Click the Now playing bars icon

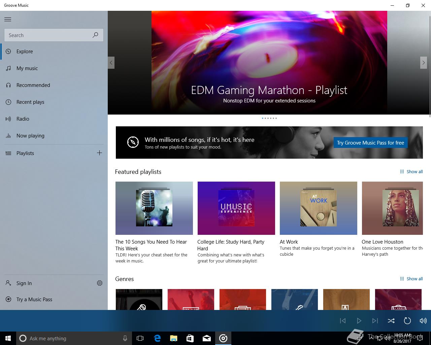(8, 136)
